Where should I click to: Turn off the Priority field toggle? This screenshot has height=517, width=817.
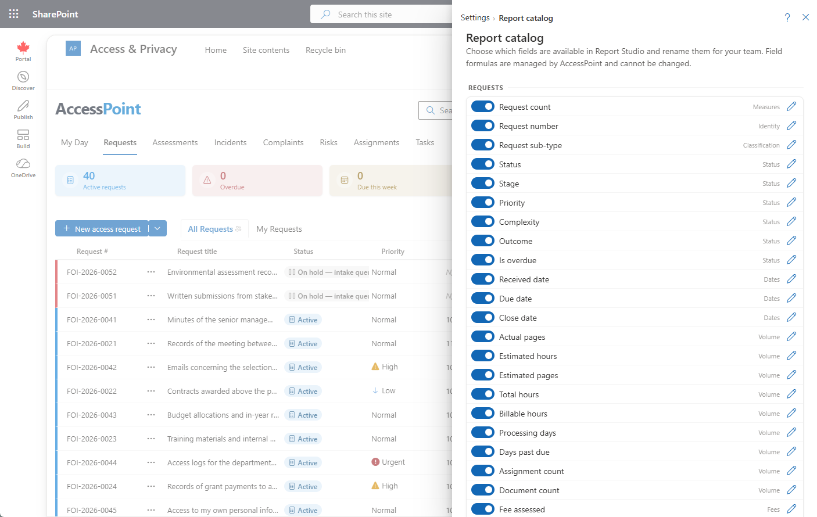click(x=483, y=202)
